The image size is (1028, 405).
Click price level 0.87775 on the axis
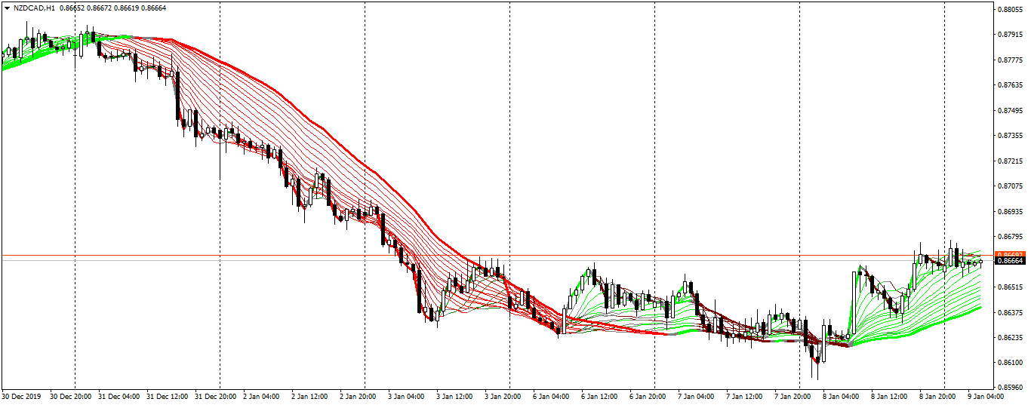pos(1010,60)
